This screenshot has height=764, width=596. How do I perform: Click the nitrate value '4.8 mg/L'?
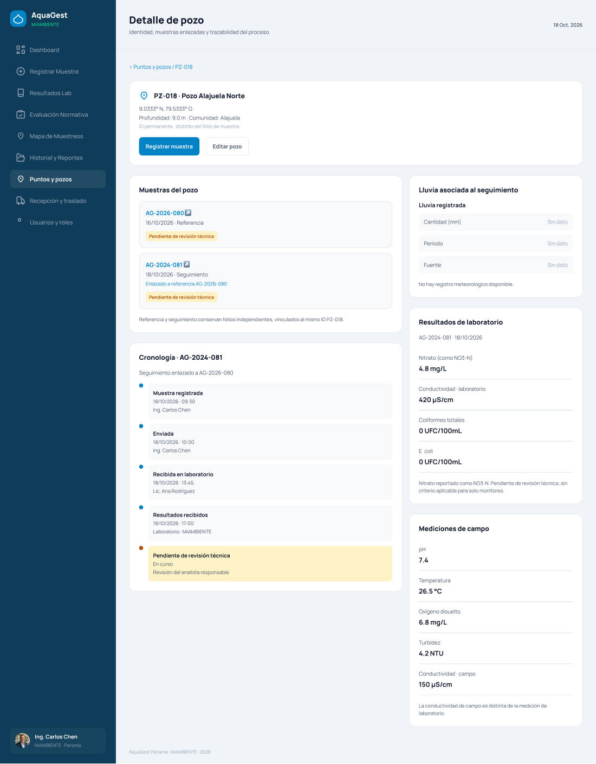(x=433, y=369)
